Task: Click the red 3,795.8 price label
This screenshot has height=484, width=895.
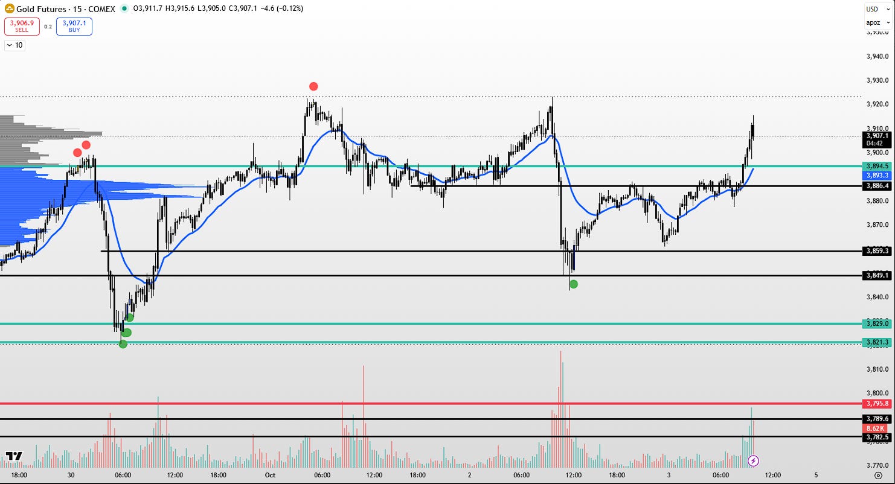Action: (877, 403)
